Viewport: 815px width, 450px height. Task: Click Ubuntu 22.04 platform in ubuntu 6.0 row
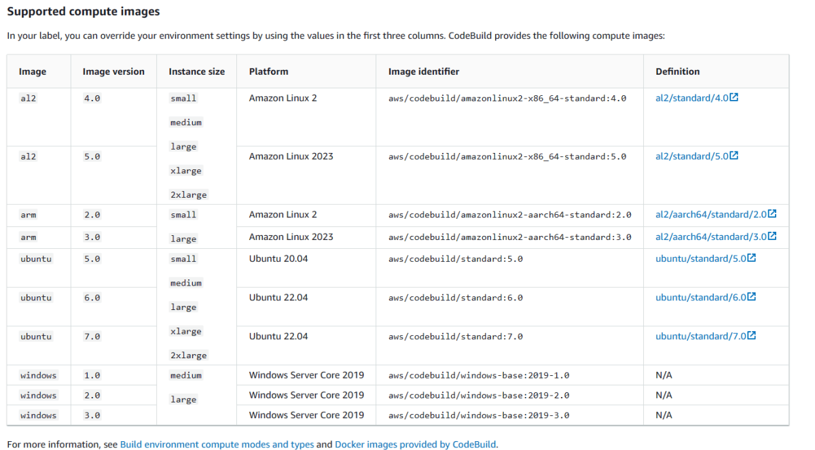click(278, 297)
